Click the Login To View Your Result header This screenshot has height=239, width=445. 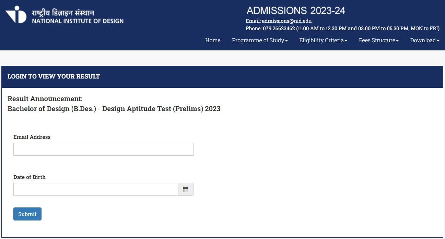(x=54, y=76)
